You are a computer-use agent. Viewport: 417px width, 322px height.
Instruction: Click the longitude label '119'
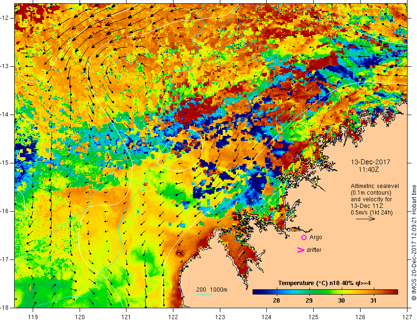pos(33,317)
